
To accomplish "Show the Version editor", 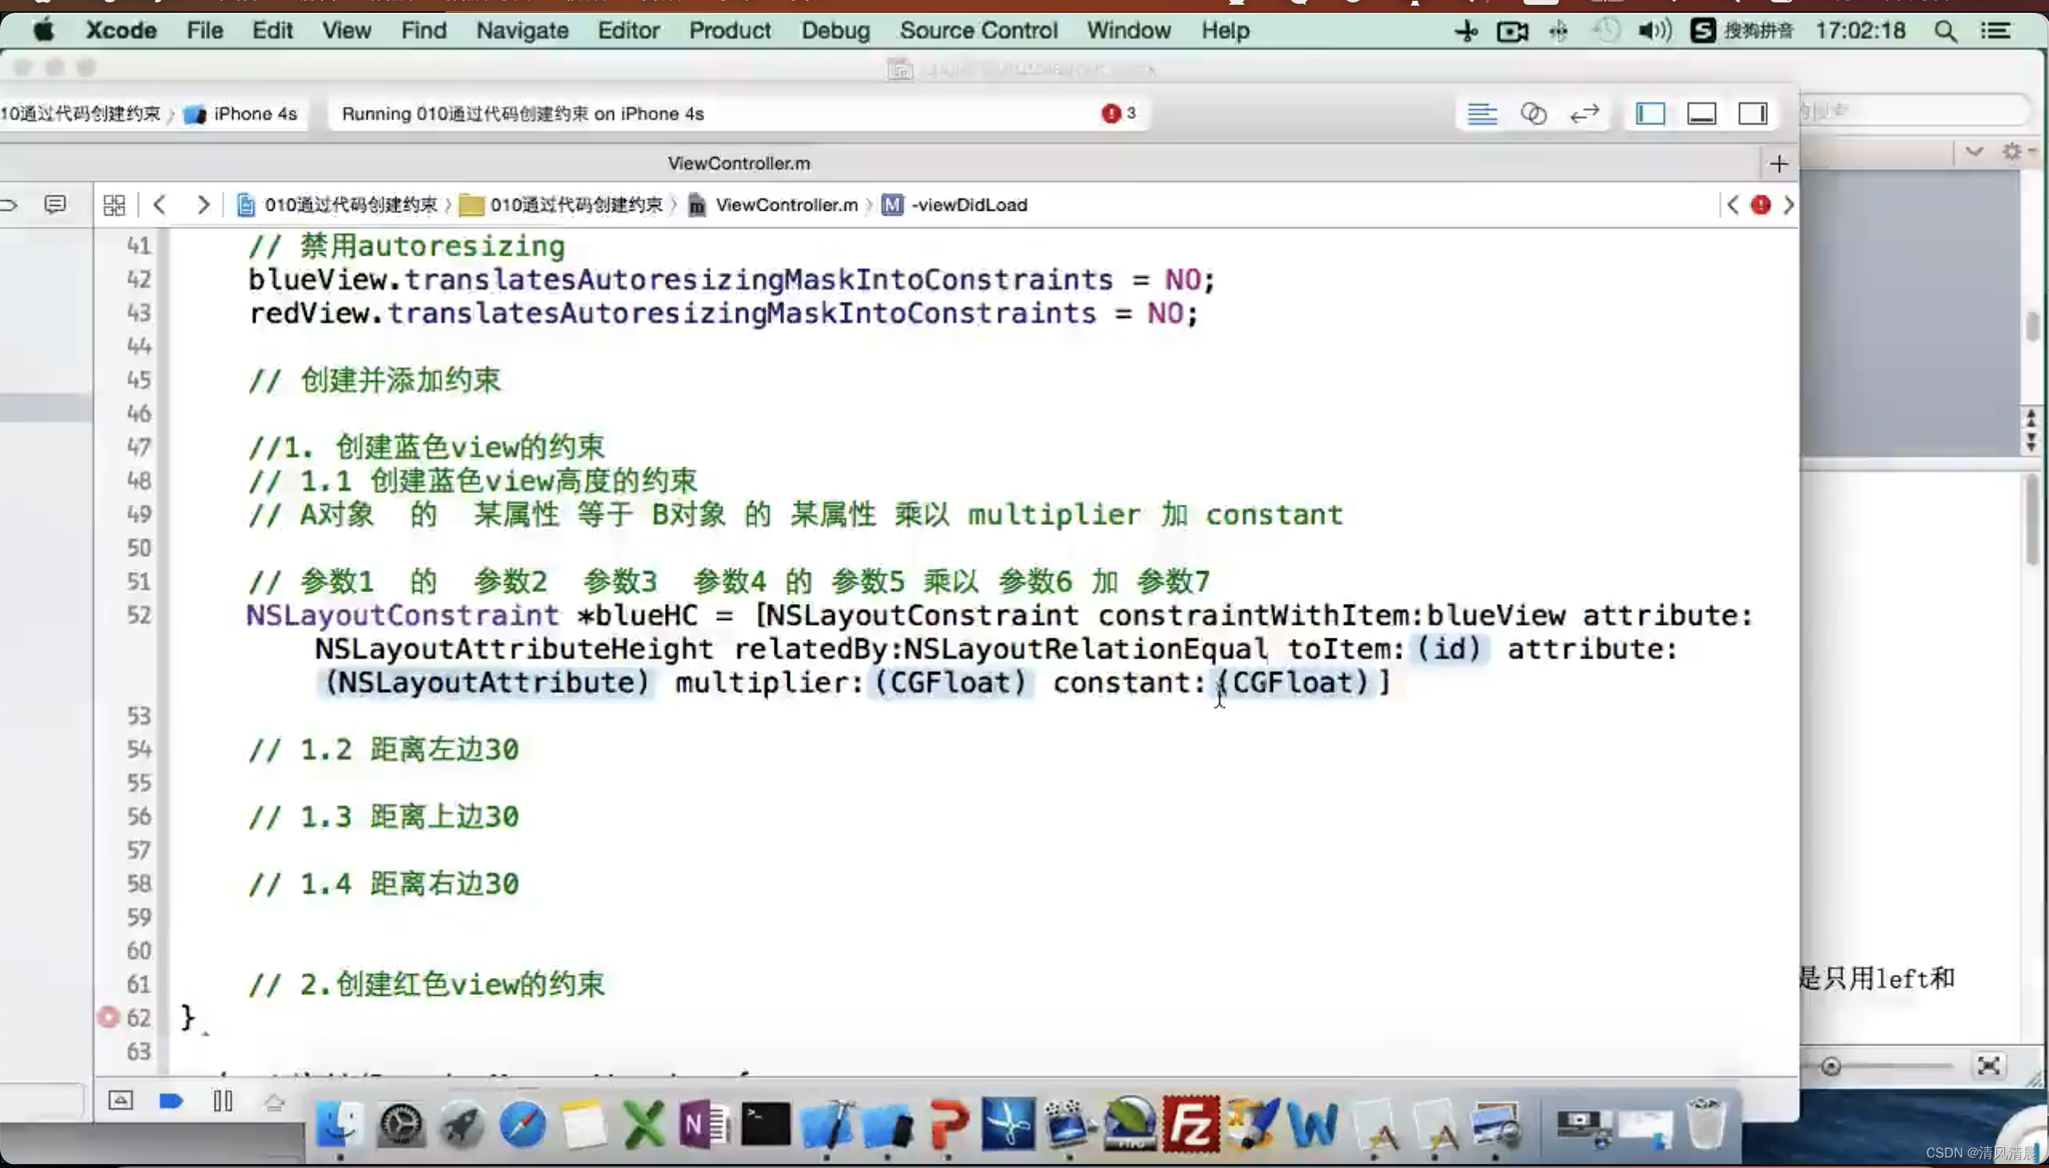I will tap(1584, 114).
